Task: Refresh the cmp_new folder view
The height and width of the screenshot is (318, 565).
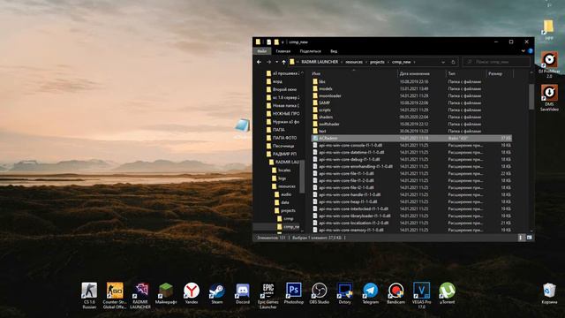Action: [453, 62]
